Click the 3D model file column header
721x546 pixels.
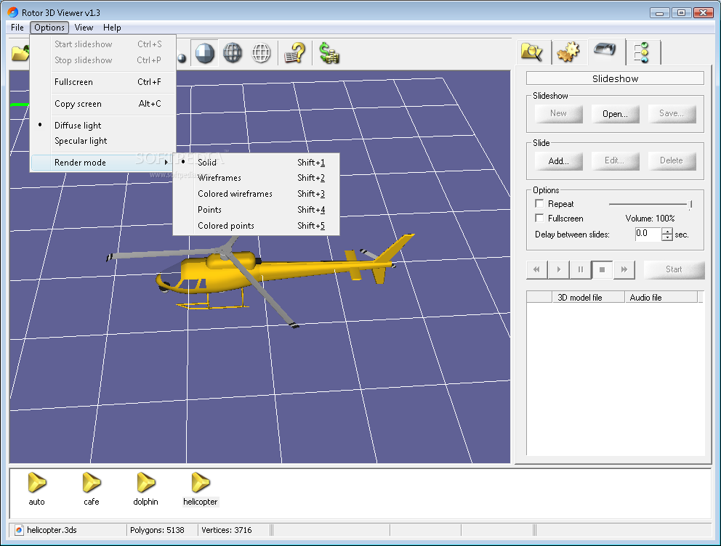click(x=588, y=298)
